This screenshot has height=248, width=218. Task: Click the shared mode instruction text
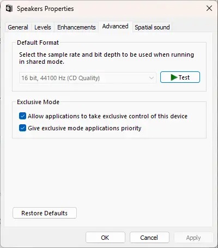click(106, 58)
